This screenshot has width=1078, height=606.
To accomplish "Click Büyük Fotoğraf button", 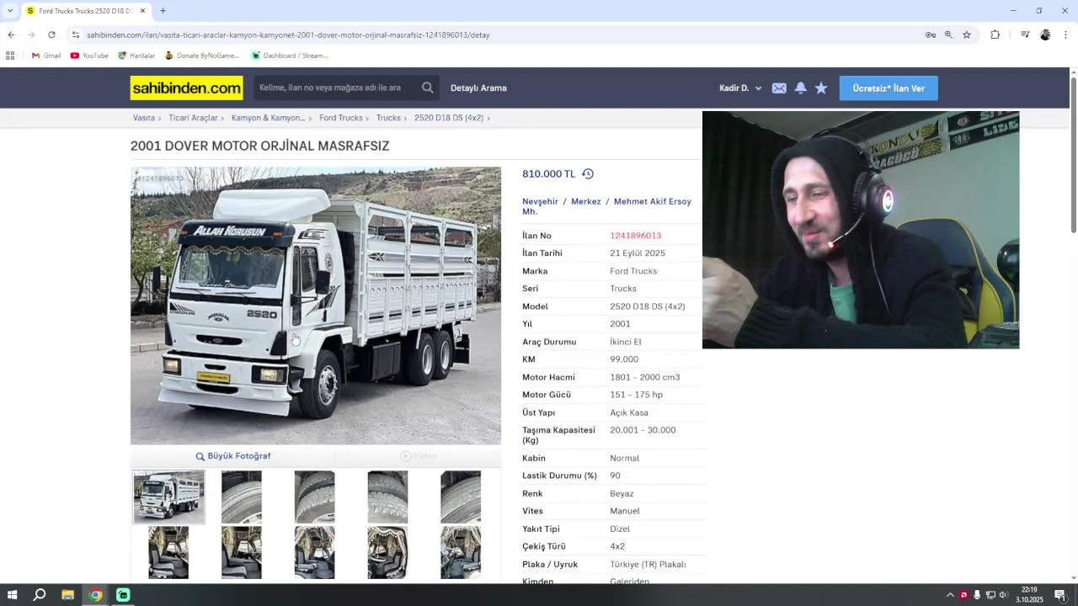I will coord(233,456).
